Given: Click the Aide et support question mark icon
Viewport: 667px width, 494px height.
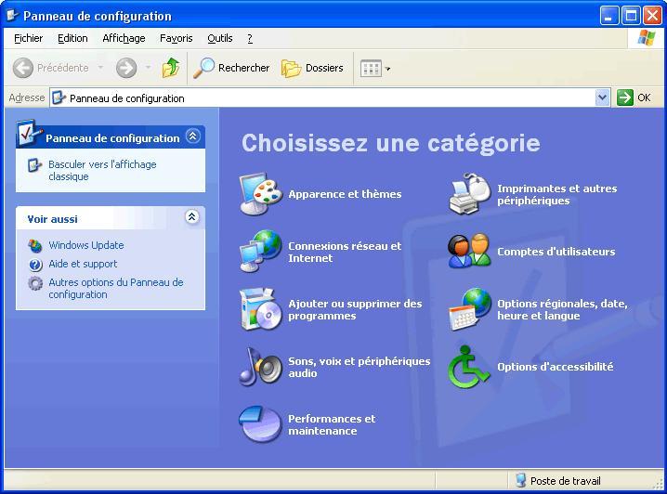Looking at the screenshot, I should [x=35, y=265].
